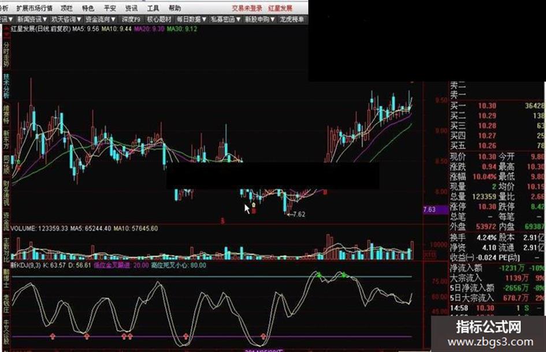Click the 14:58 trade tick row

[x=497, y=308]
